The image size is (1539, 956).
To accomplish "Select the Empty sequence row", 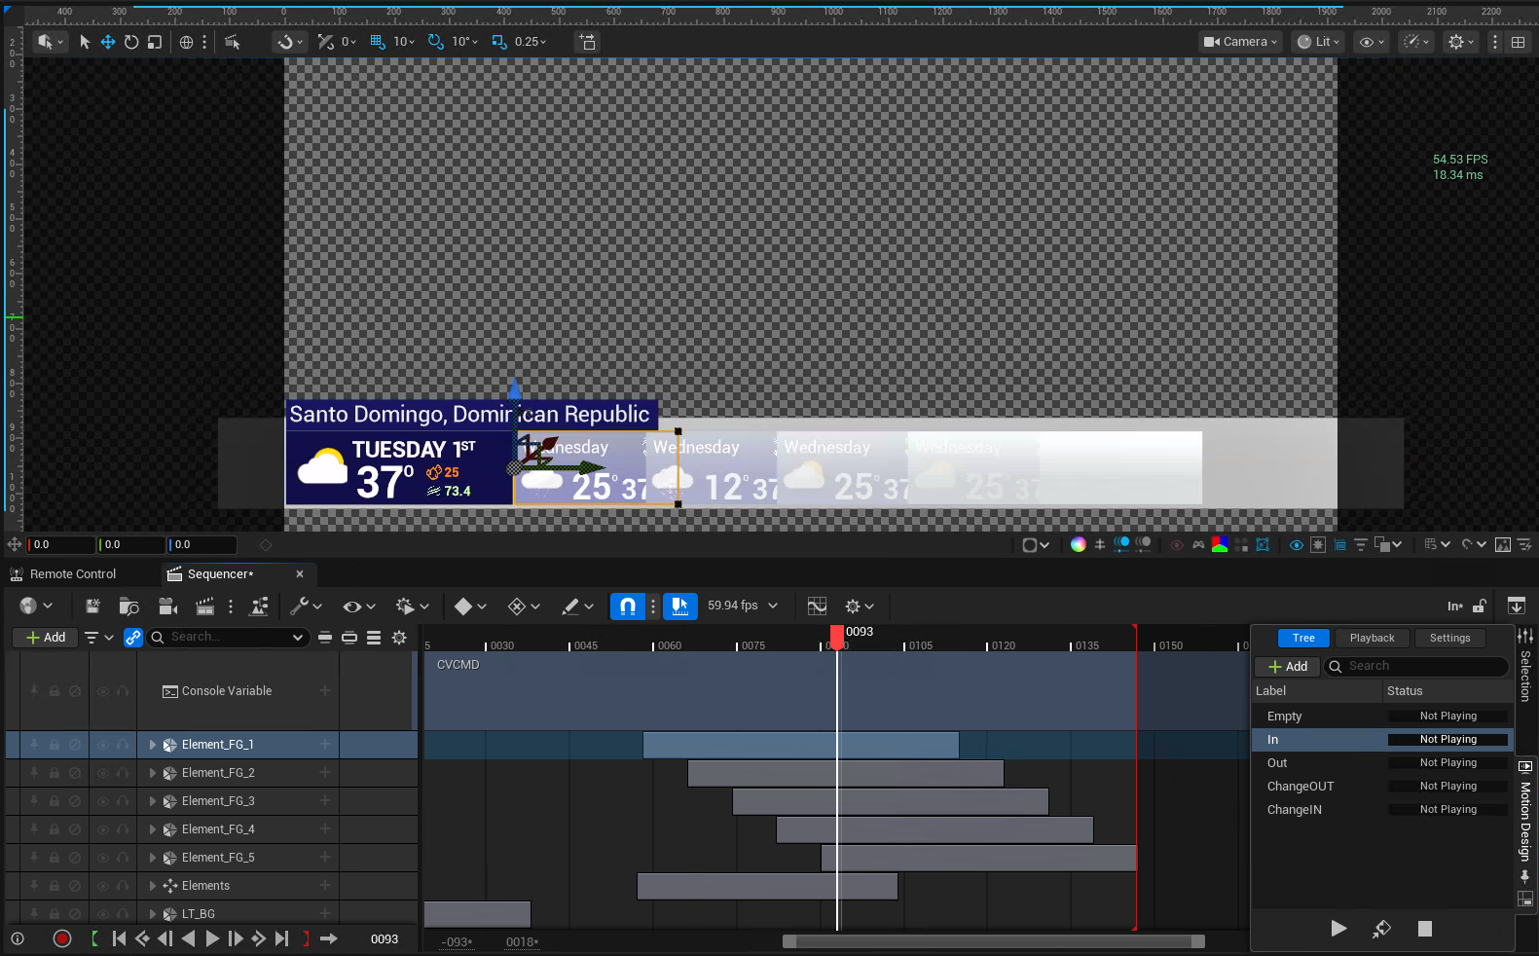I will 1382,717.
